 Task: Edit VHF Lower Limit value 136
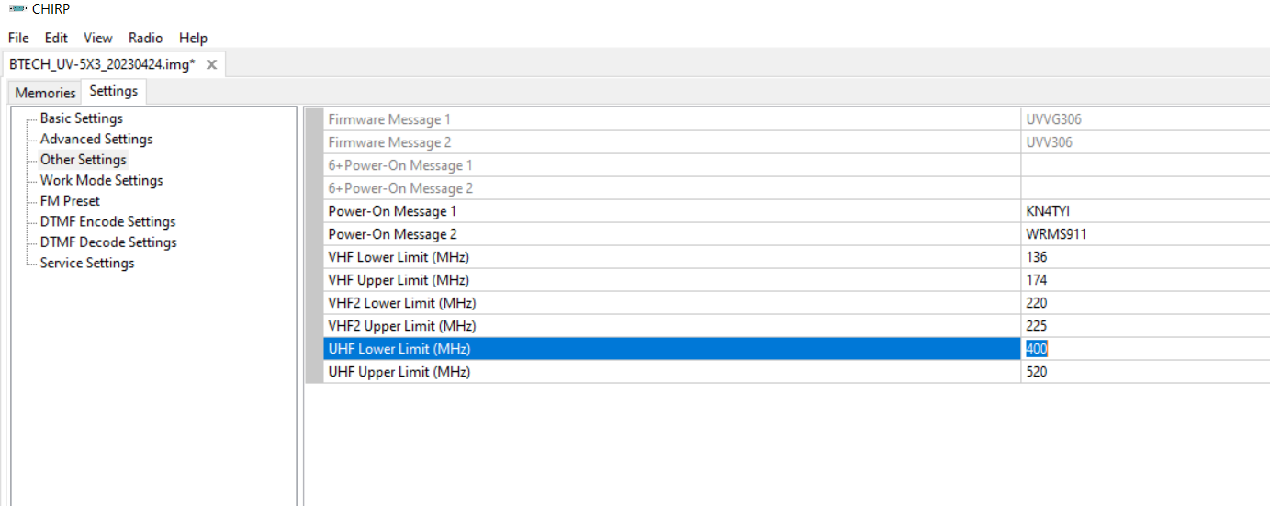[1145, 257]
